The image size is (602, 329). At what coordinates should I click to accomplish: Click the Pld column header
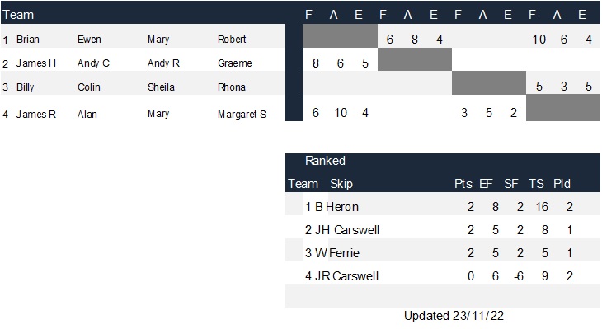pos(562,184)
